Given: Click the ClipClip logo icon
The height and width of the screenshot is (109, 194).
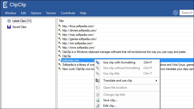Looking at the screenshot, I should tap(6, 5).
